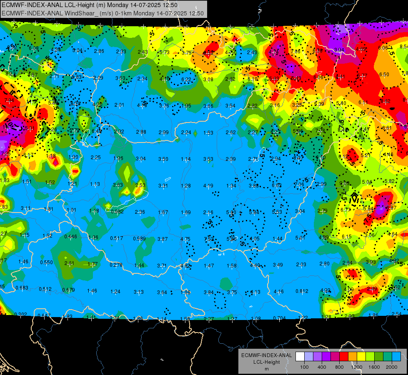Click the wind shear value 6.63
This screenshot has height=375, width=408.
[276, 185]
